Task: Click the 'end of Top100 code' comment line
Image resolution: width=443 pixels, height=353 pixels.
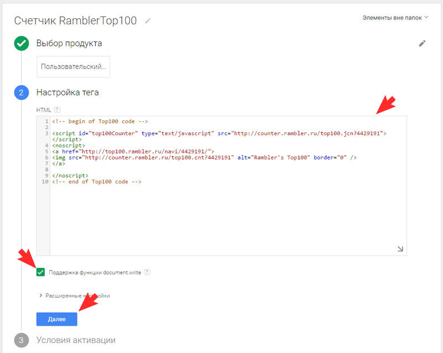Action: point(96,182)
